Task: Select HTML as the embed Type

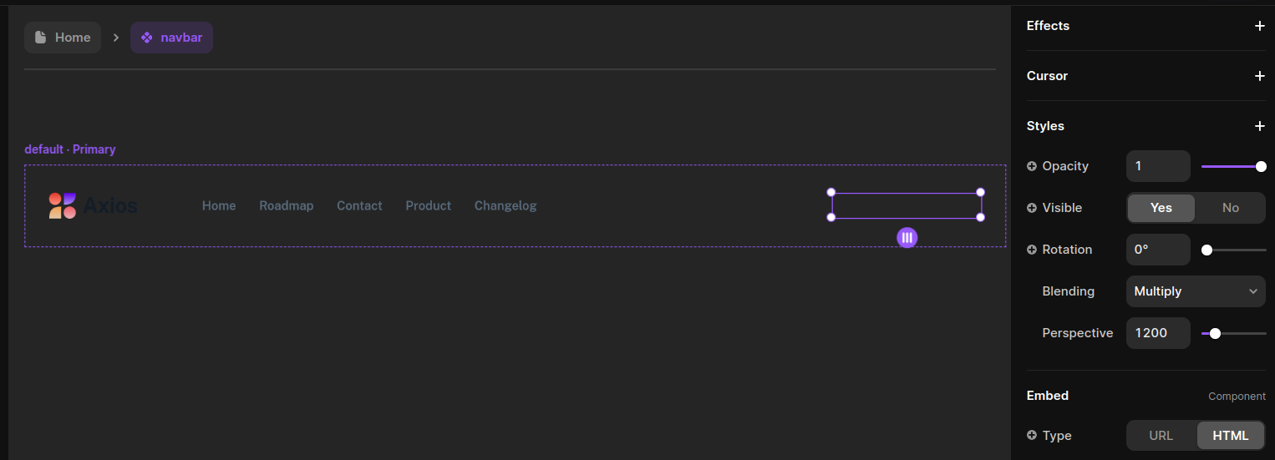Action: [x=1230, y=436]
